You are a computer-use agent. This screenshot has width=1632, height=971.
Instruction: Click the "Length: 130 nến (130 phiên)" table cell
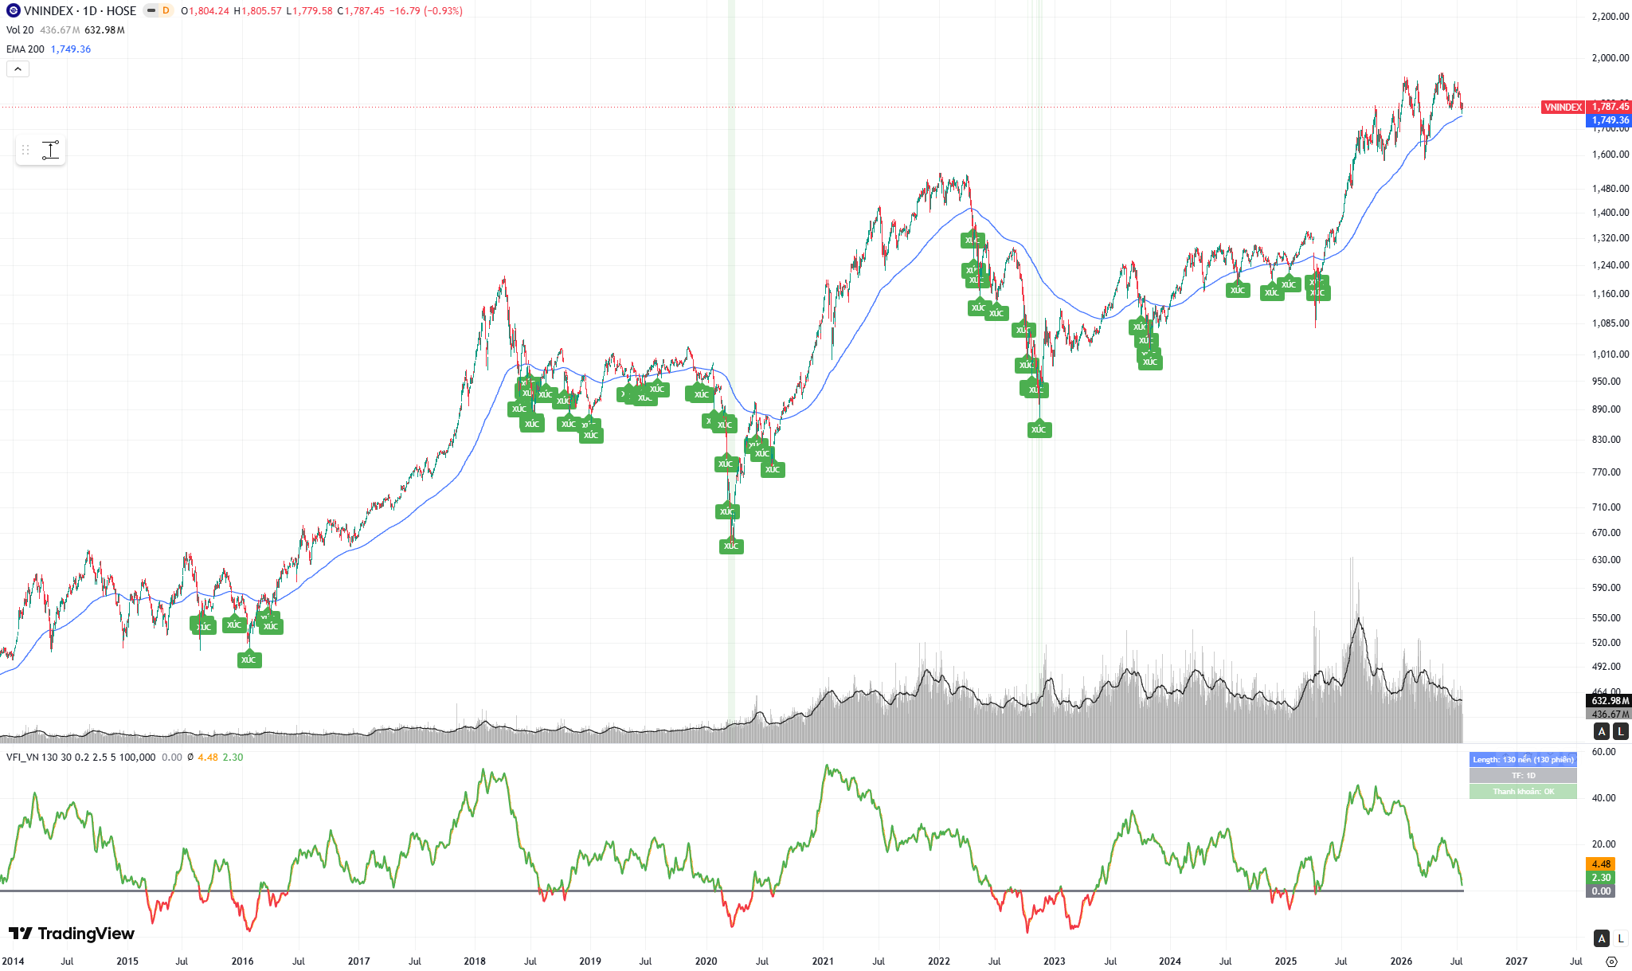(1523, 760)
